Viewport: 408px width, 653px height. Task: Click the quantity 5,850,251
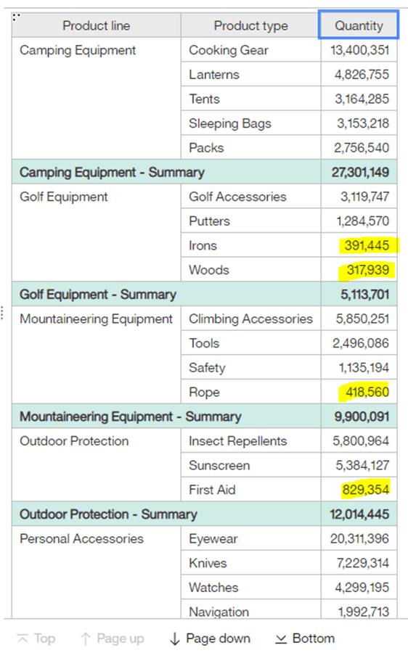[x=362, y=319]
